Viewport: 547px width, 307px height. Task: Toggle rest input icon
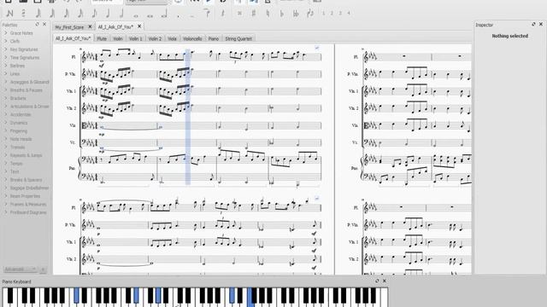(222, 14)
